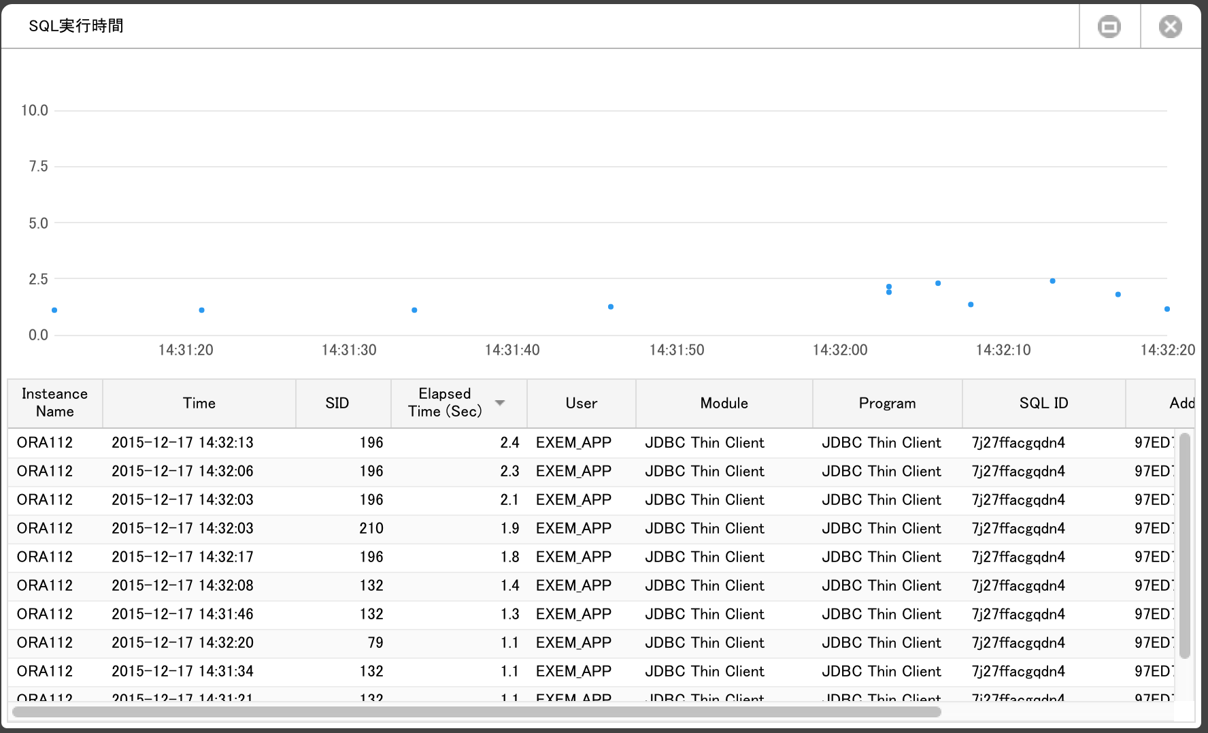Click the chart point near 14:32:08
The image size is (1208, 733).
pyautogui.click(x=971, y=305)
